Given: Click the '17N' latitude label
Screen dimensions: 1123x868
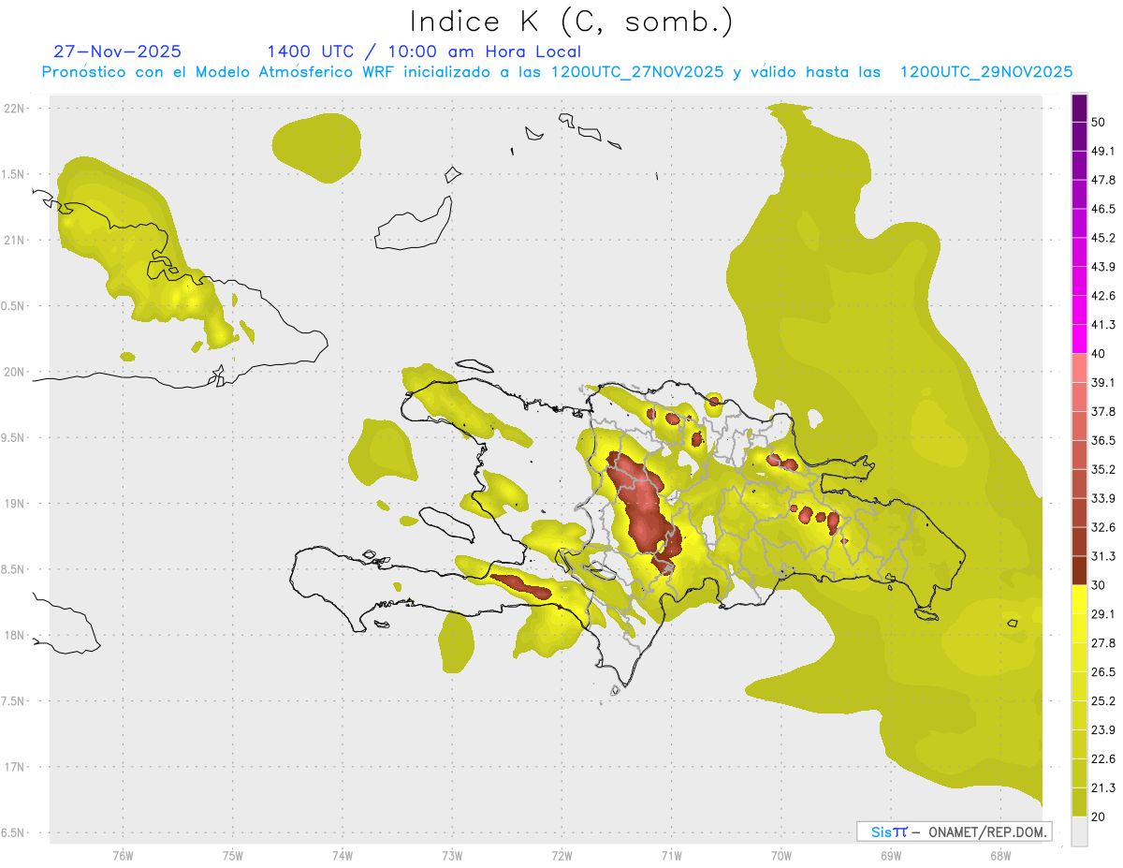Looking at the screenshot, I should (14, 767).
